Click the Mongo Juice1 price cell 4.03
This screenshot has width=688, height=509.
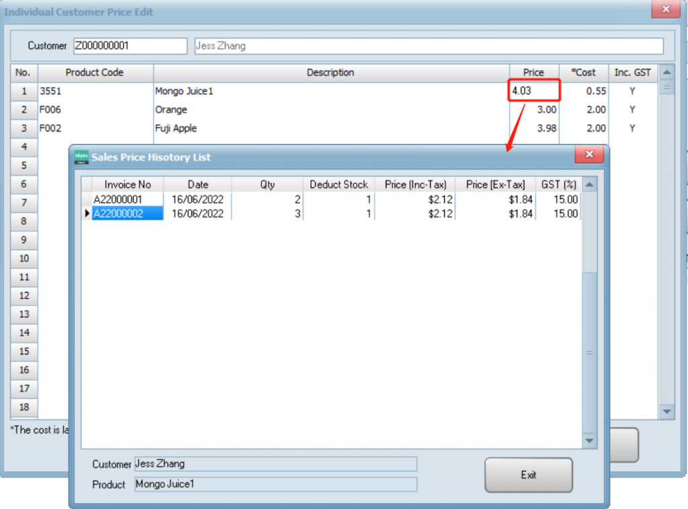(x=534, y=91)
